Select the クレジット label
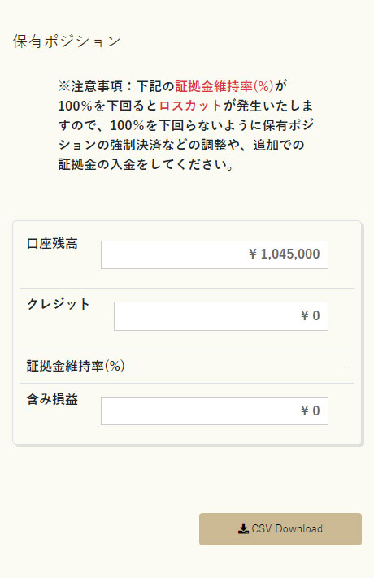The width and height of the screenshot is (374, 578). click(x=59, y=305)
